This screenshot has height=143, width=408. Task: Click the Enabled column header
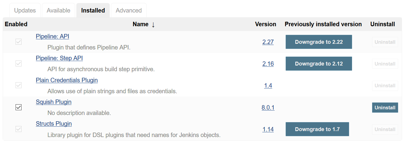tap(16, 24)
